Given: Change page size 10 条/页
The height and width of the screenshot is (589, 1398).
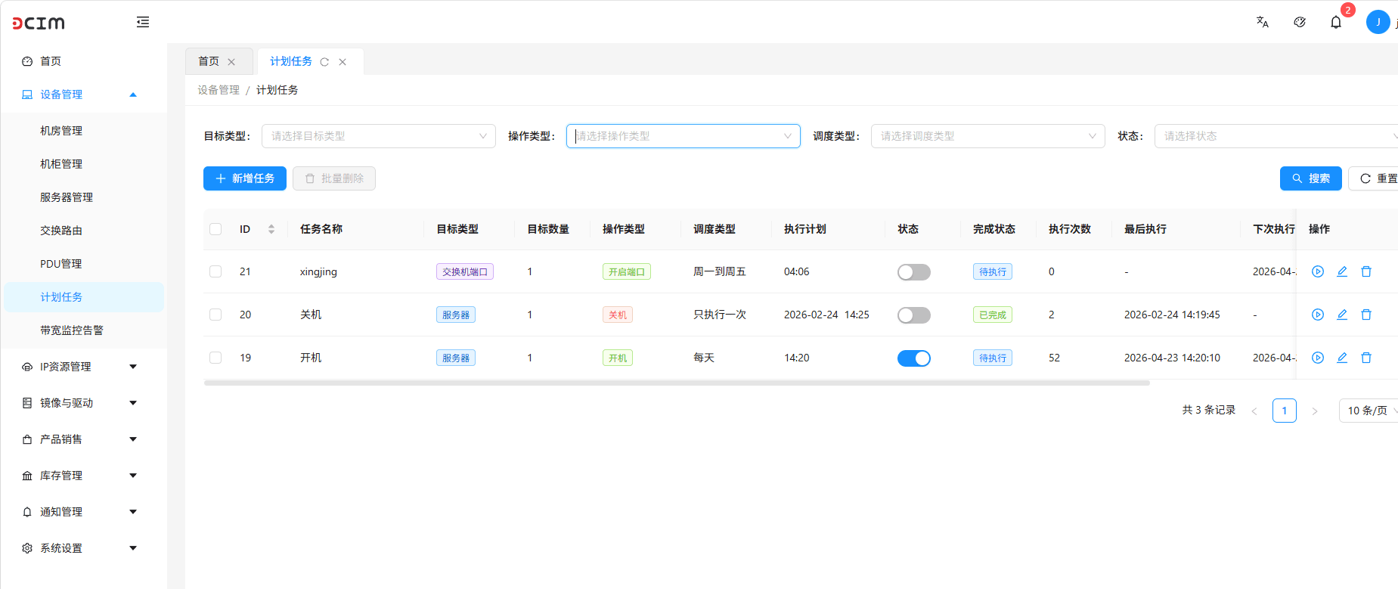Looking at the screenshot, I should point(1369,411).
